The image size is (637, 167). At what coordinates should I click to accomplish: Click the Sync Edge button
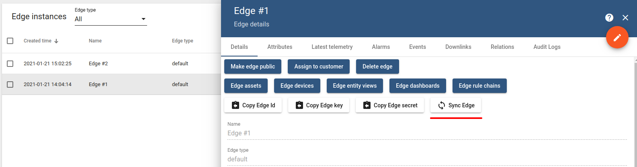point(455,105)
